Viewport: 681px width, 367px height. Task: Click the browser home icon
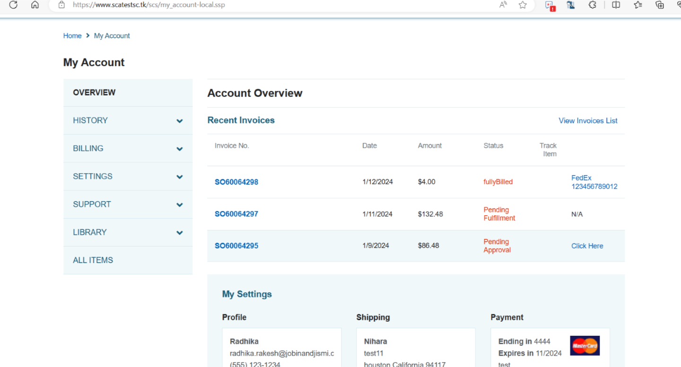pos(35,5)
